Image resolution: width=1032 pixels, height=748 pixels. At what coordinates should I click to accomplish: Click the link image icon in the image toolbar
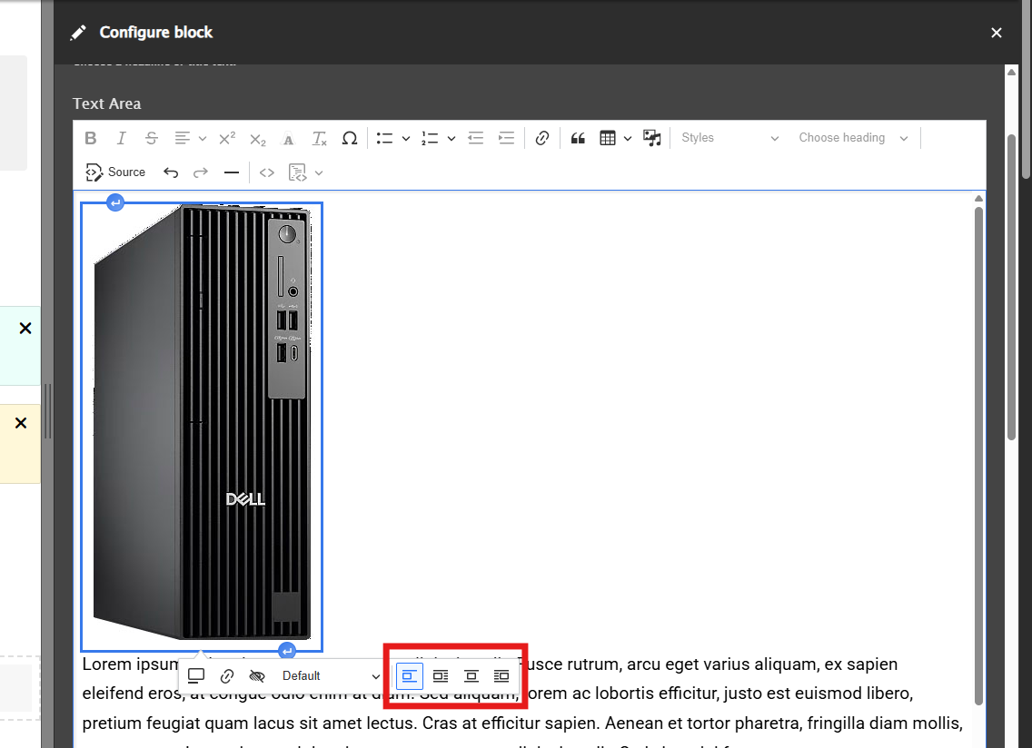[227, 676]
